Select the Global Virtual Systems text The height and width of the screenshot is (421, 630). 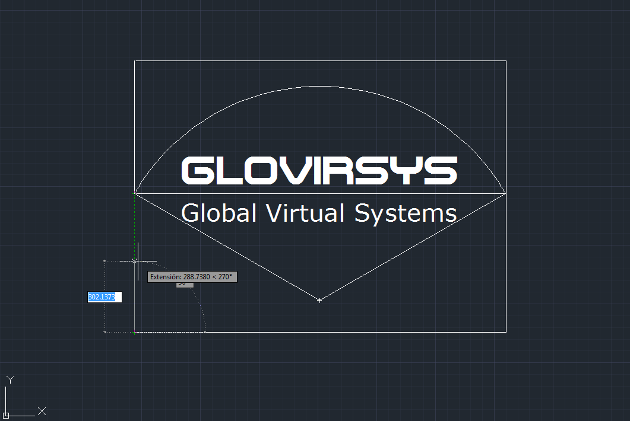pyautogui.click(x=319, y=213)
